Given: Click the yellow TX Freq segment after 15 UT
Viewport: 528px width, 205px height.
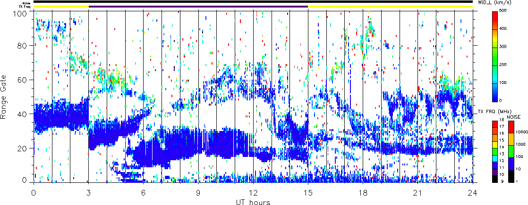Looking at the screenshot, I should click(391, 6).
